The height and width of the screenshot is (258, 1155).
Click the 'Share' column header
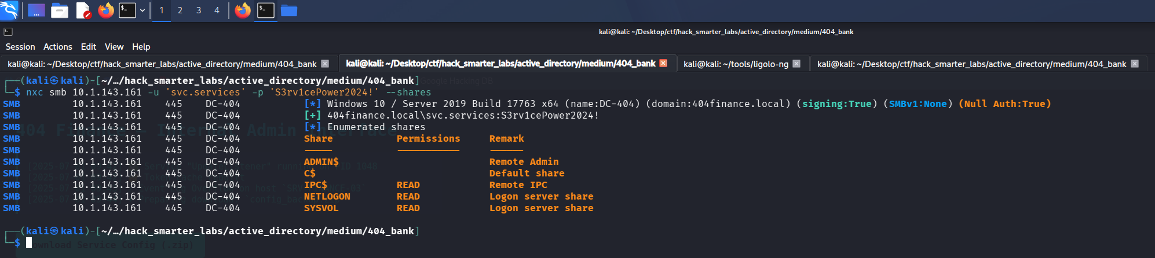319,139
